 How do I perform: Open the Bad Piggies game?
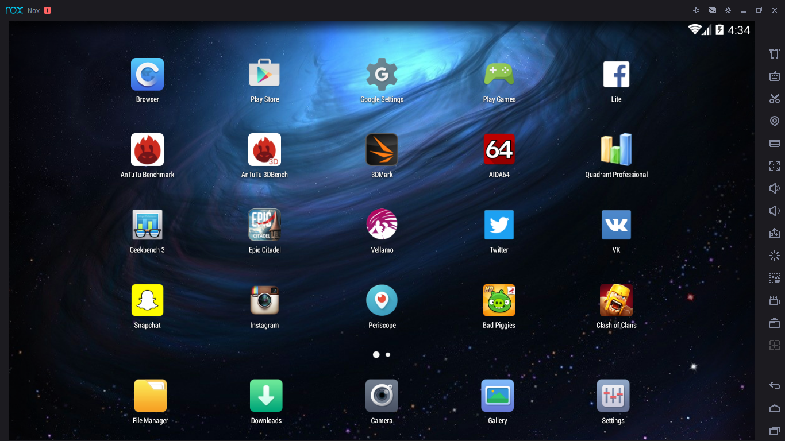[499, 300]
